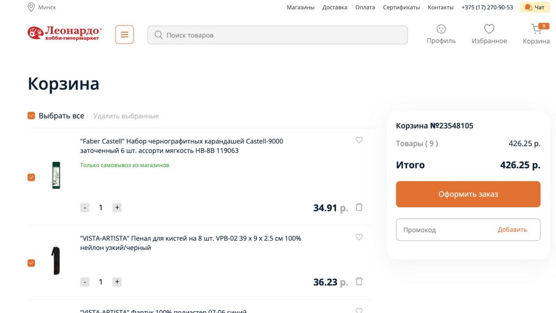Viewport: 556px width, 313px height.
Task: Open the shopping cart icon with badge
Action: point(536,29)
